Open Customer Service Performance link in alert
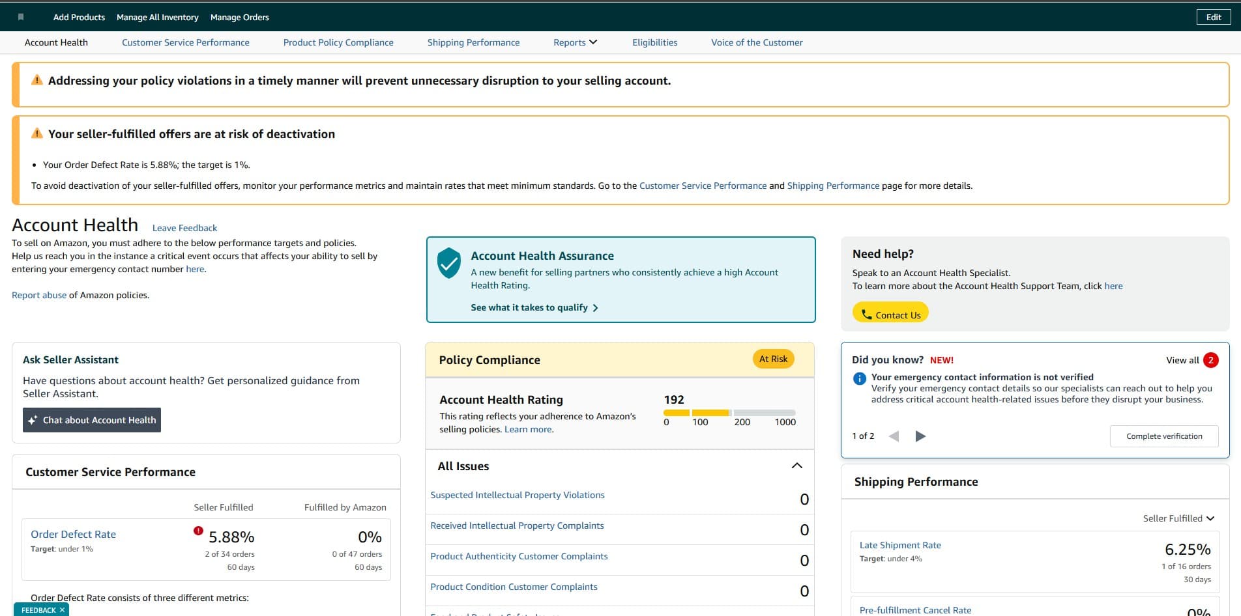 tap(703, 186)
